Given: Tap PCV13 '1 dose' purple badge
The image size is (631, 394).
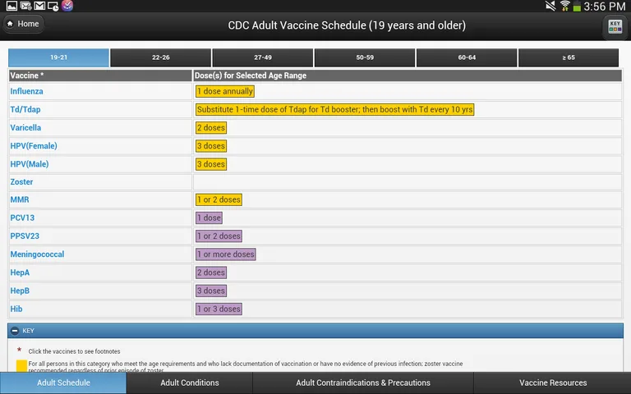Looking at the screenshot, I should click(209, 218).
